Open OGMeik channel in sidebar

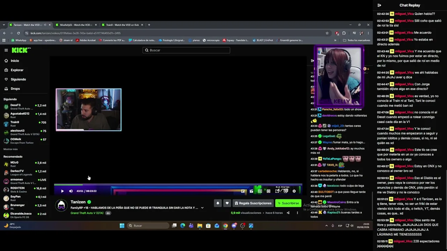(24, 141)
